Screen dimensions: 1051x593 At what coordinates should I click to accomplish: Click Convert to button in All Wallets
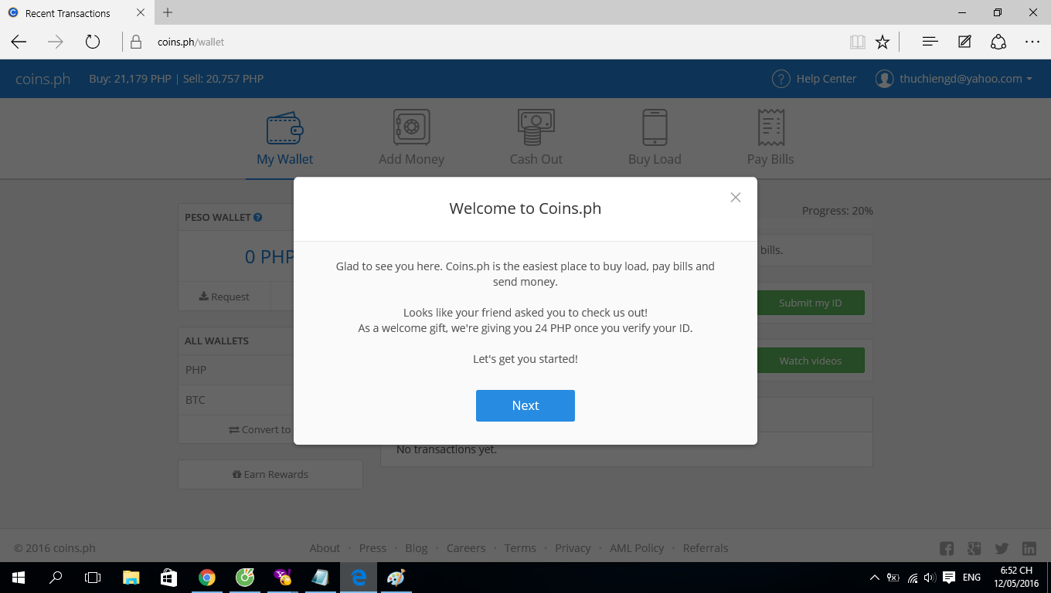coord(260,429)
